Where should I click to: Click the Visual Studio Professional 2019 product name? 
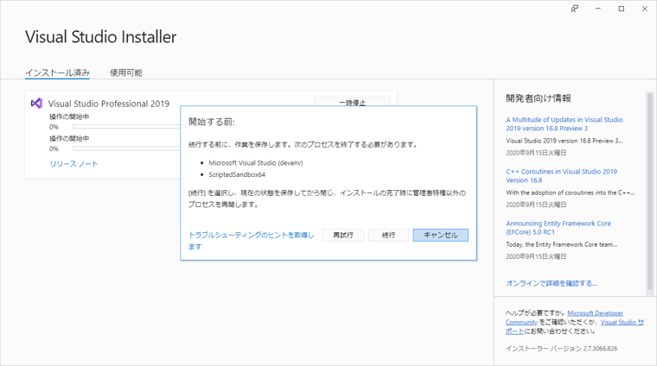point(109,104)
